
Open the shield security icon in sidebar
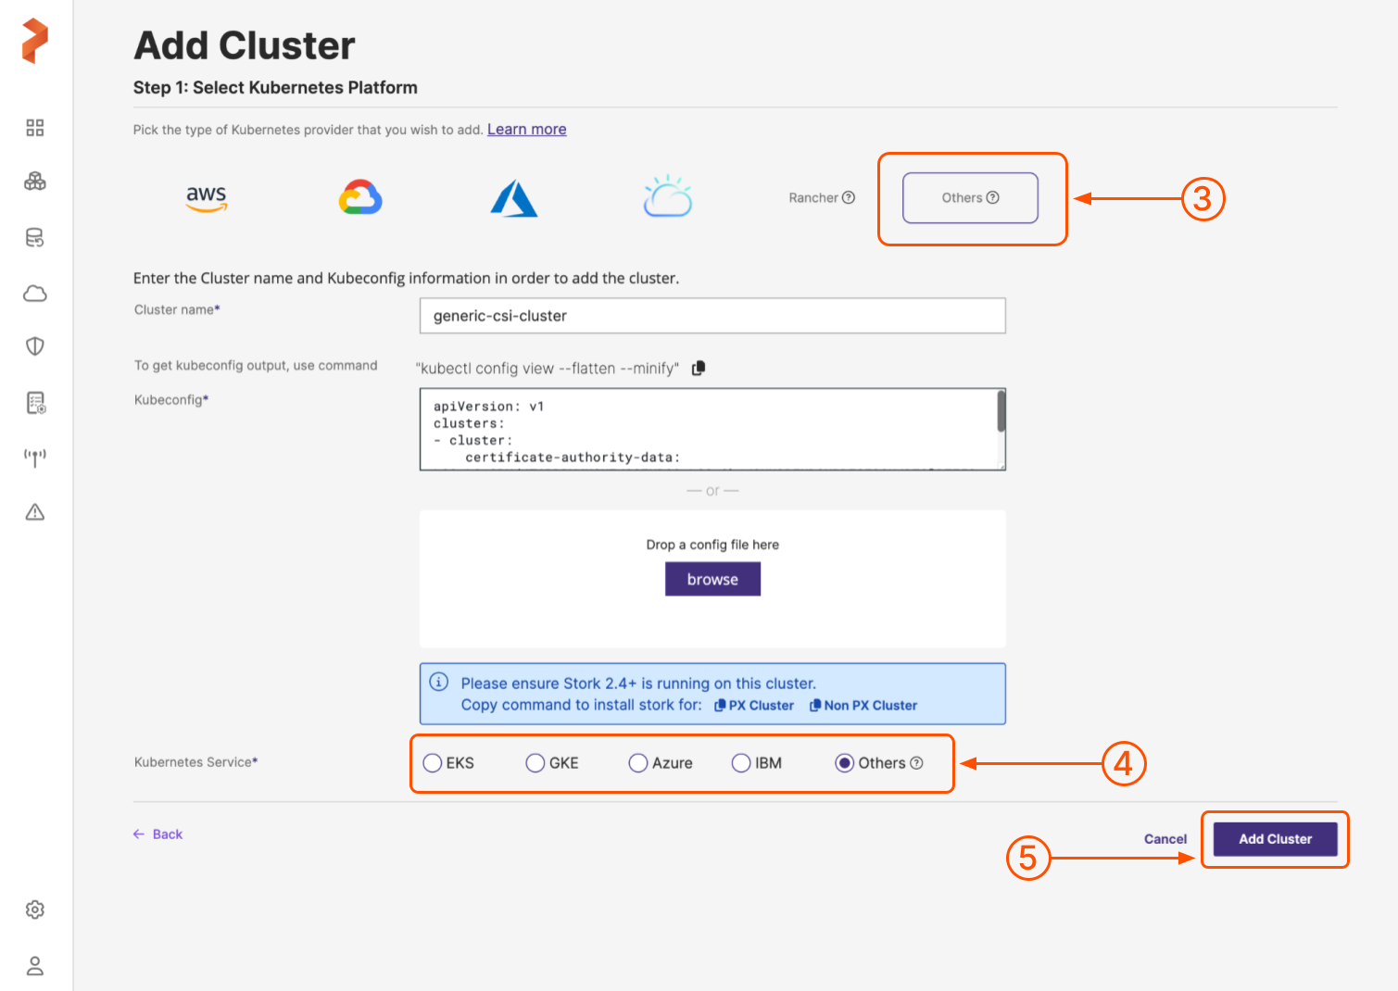point(35,346)
